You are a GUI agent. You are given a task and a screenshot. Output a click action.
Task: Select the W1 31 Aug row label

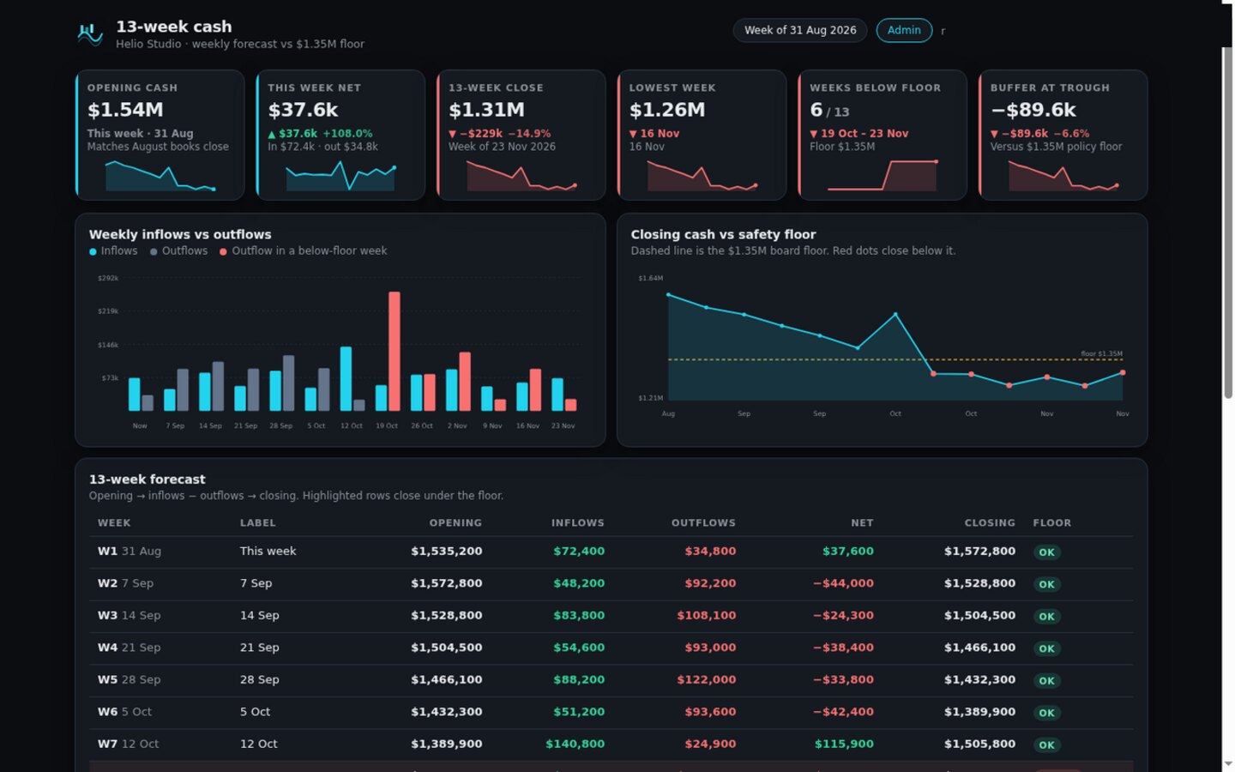click(x=130, y=552)
